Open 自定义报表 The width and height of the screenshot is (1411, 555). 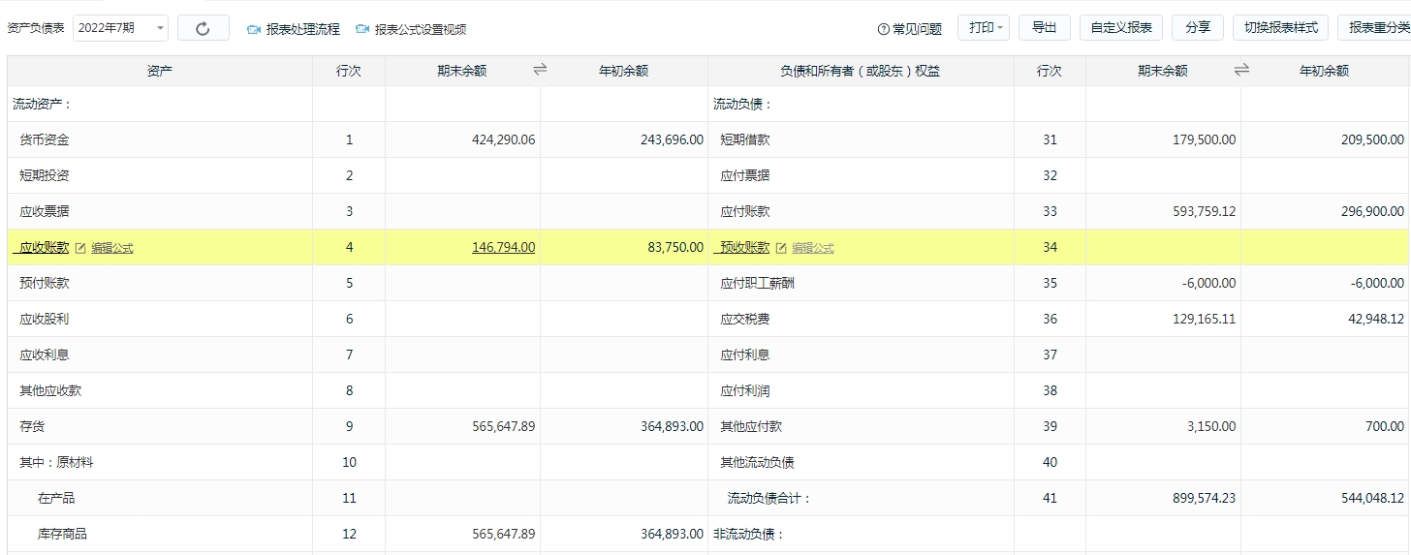(x=1121, y=28)
